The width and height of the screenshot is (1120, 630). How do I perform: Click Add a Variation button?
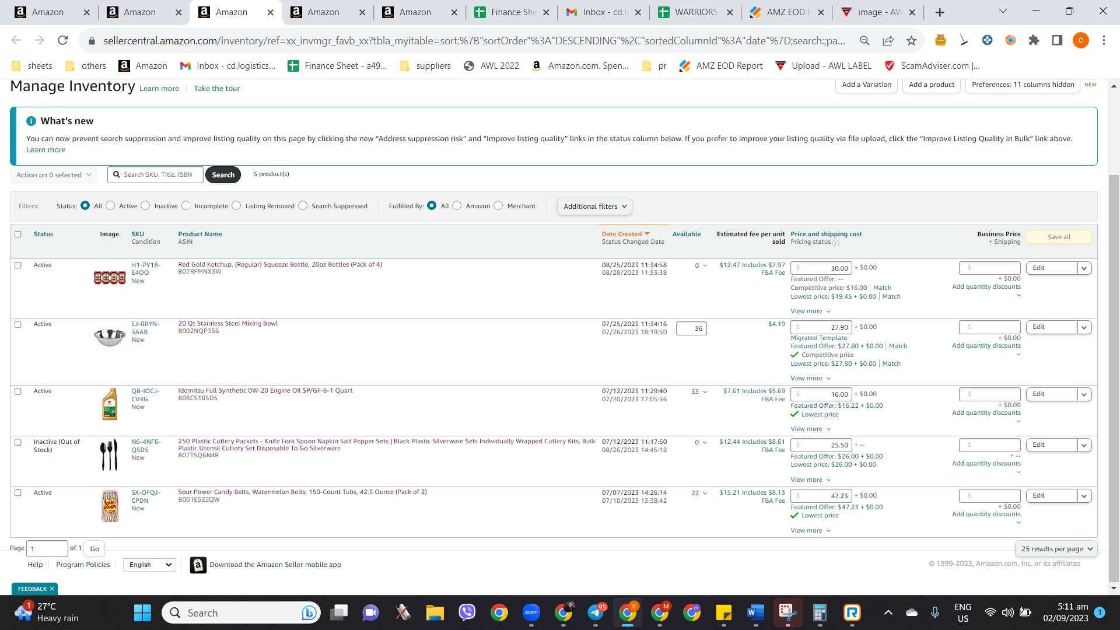[866, 85]
